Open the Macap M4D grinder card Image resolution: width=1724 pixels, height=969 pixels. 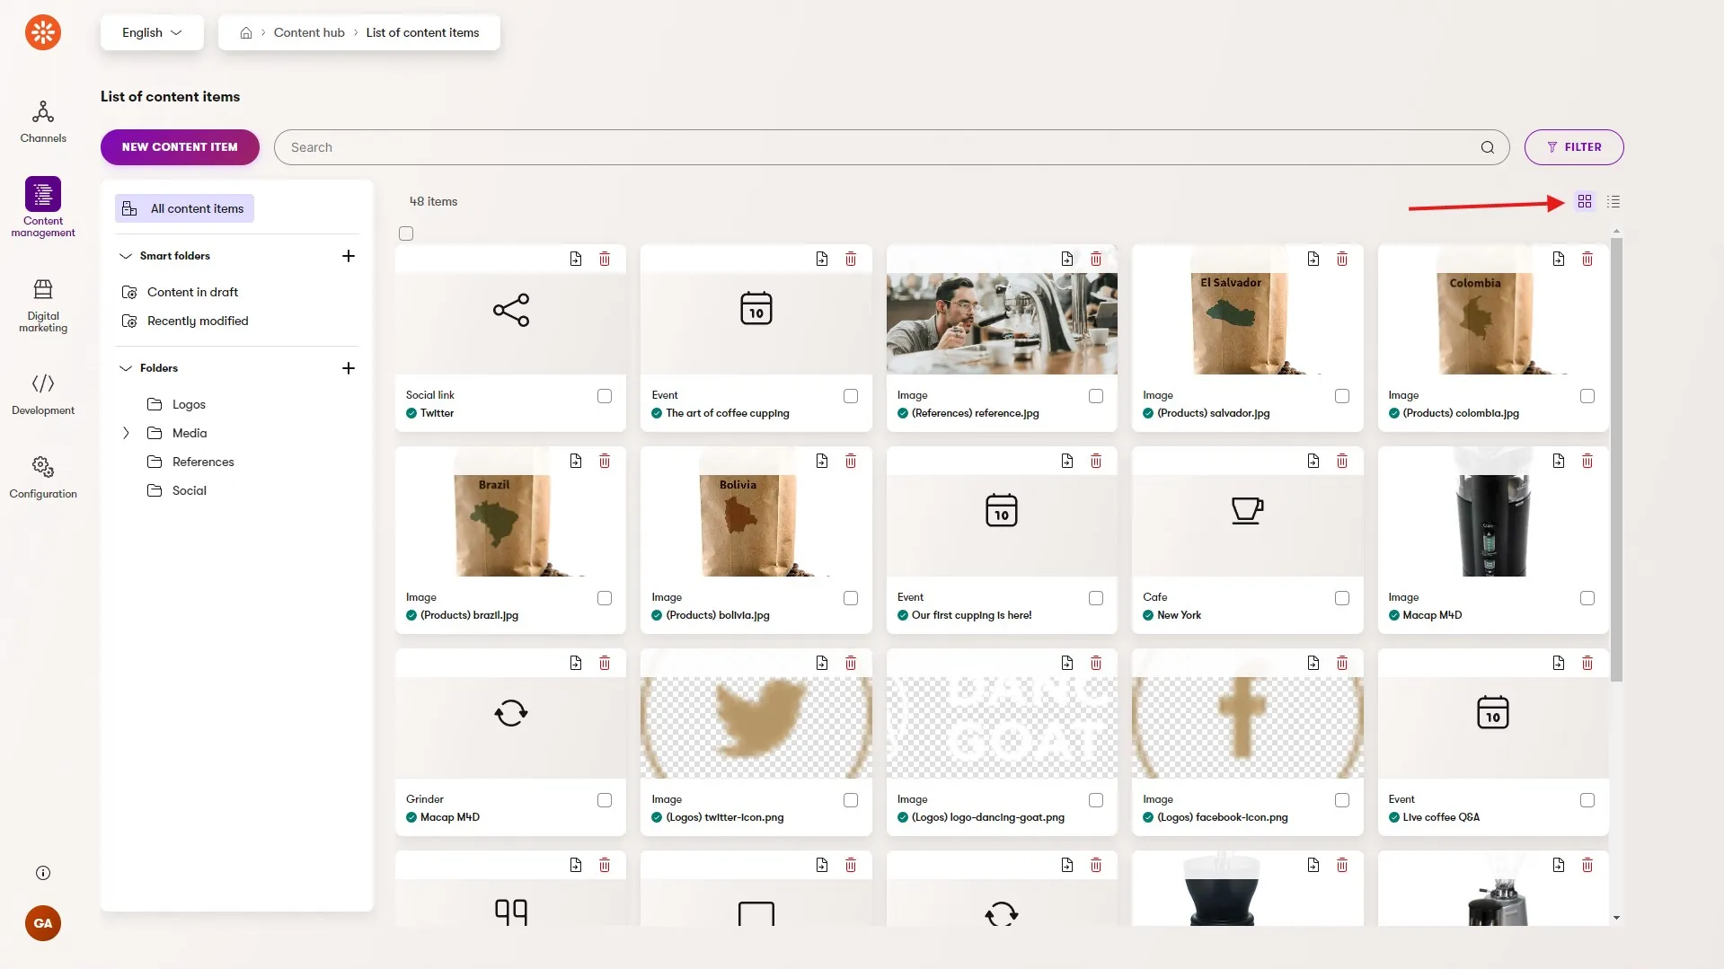point(510,743)
